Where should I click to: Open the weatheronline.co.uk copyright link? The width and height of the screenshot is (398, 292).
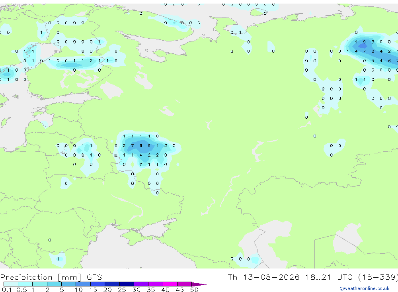tap(365, 288)
